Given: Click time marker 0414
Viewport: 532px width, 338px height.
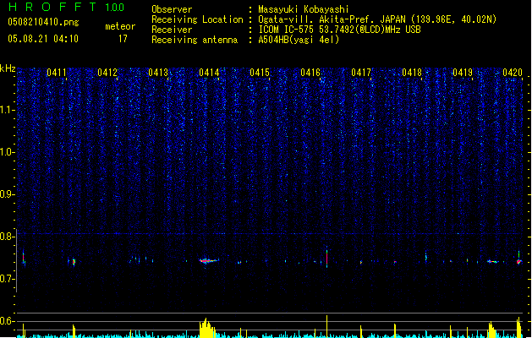Looking at the screenshot, I should [209, 73].
